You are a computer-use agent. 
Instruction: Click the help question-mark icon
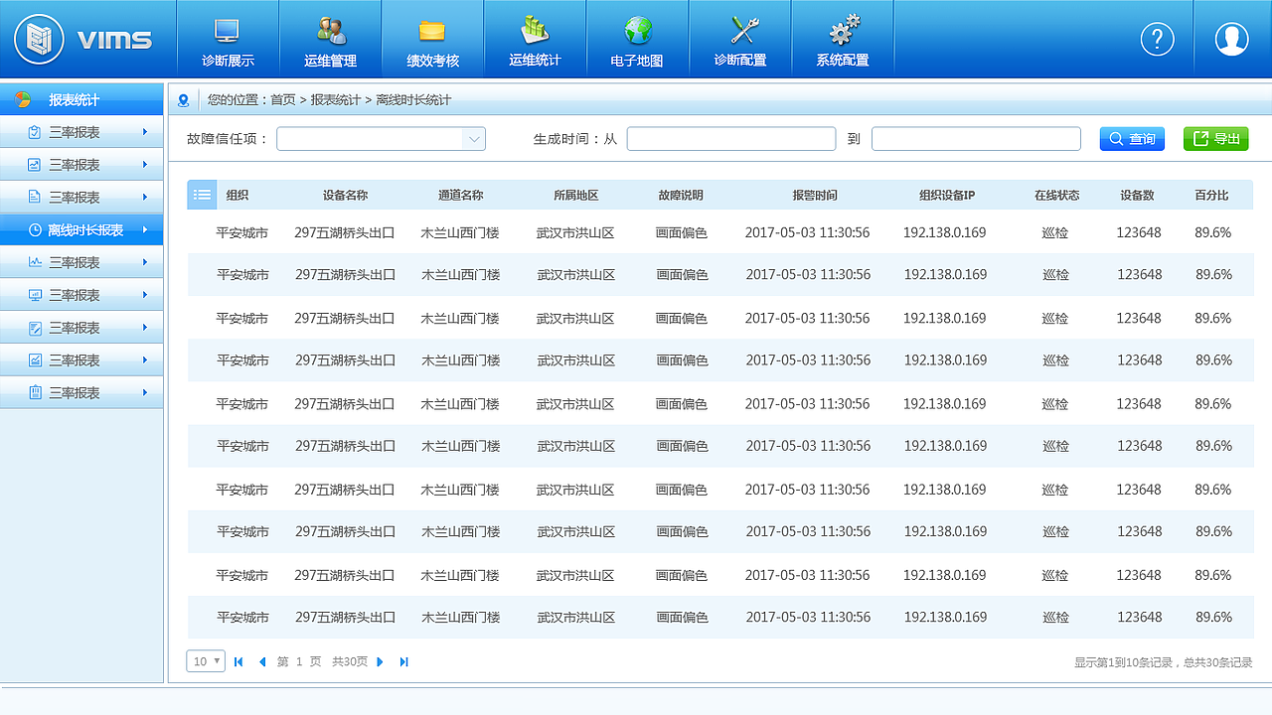click(1156, 39)
